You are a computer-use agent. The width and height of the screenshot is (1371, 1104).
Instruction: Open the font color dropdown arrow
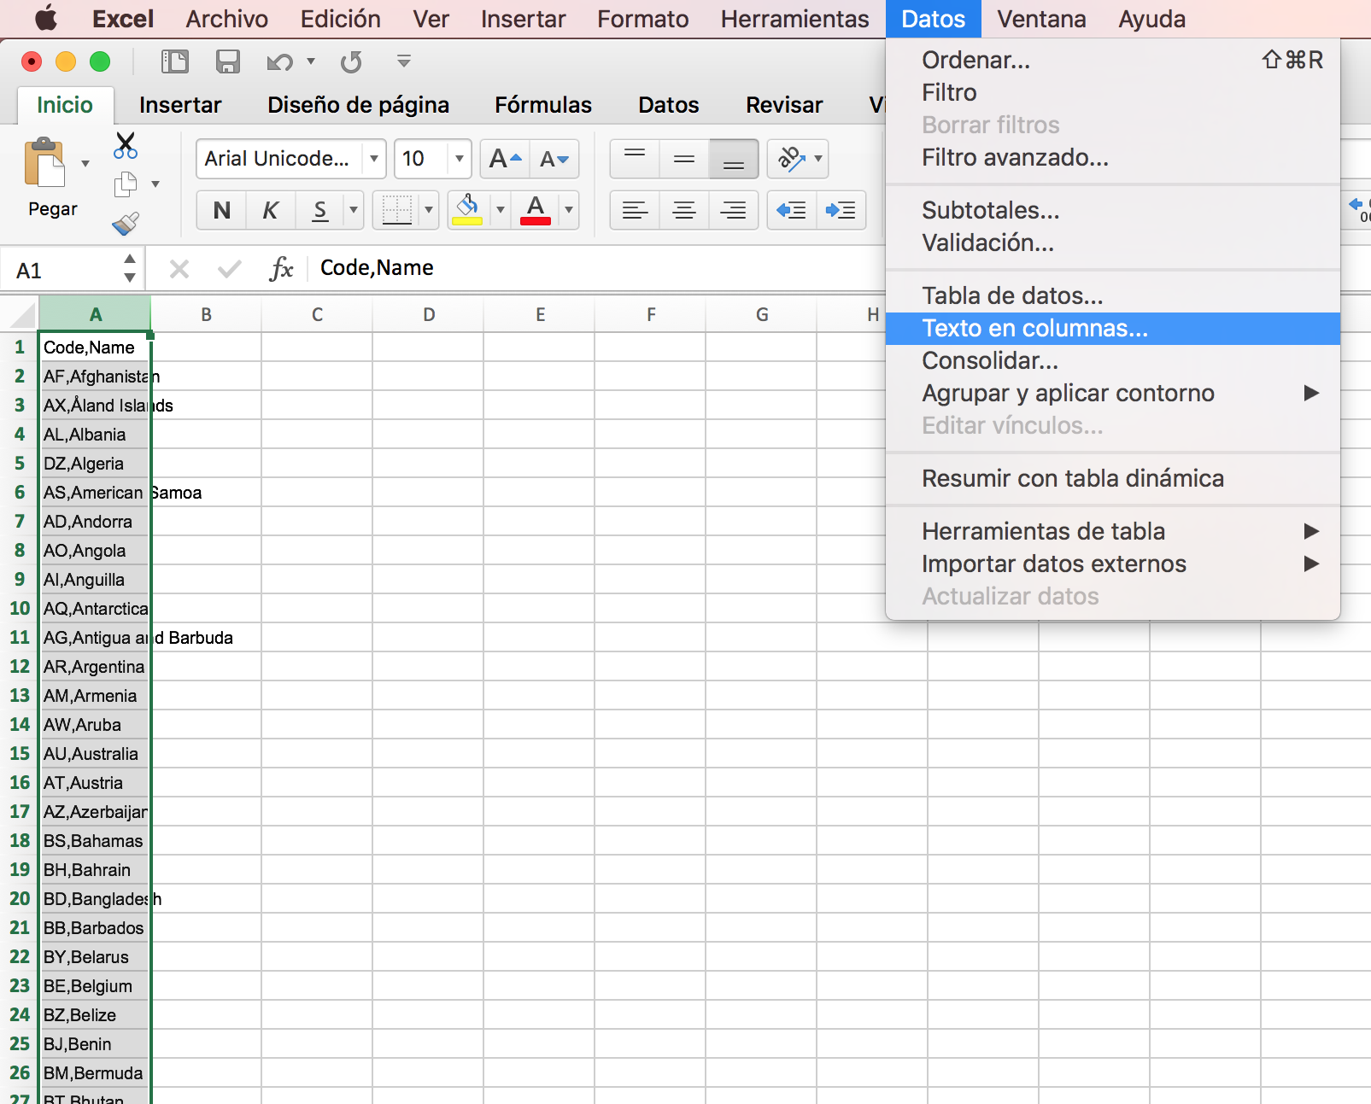pos(569,210)
